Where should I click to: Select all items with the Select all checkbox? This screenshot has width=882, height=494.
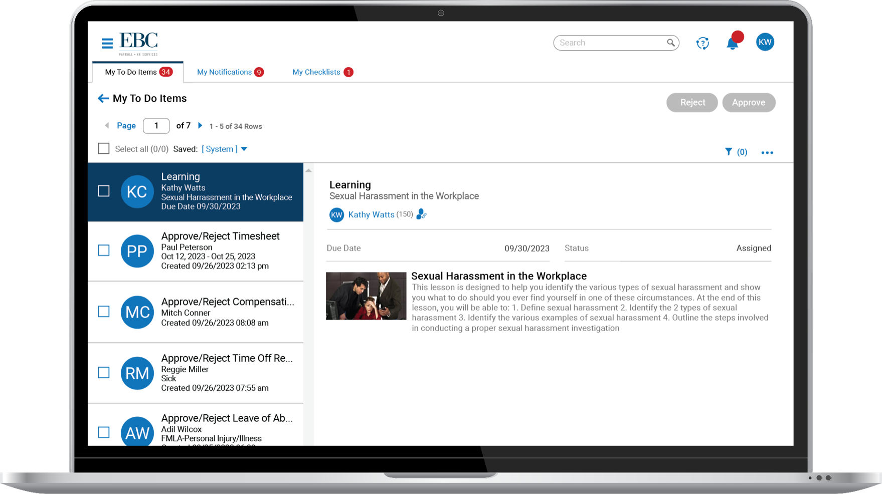[103, 148]
